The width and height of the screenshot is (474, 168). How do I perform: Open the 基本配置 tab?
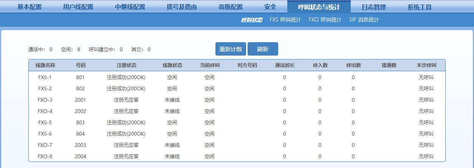(x=29, y=7)
